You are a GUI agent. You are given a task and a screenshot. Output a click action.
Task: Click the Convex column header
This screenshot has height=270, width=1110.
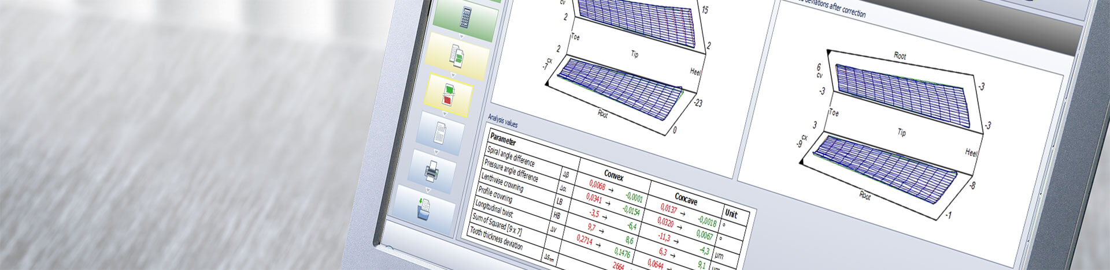[x=613, y=175]
